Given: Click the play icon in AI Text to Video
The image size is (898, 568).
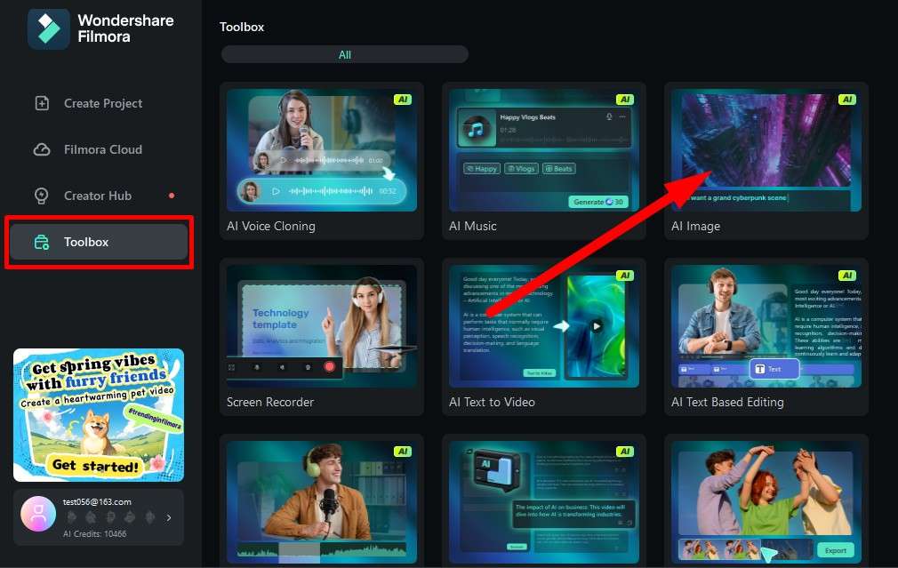Looking at the screenshot, I should (597, 326).
